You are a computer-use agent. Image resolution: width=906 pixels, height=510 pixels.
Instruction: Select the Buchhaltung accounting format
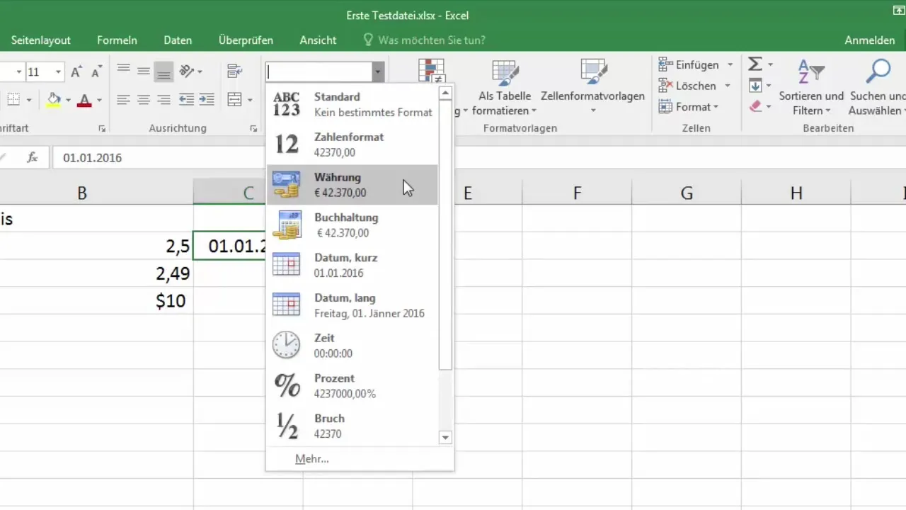[352, 225]
